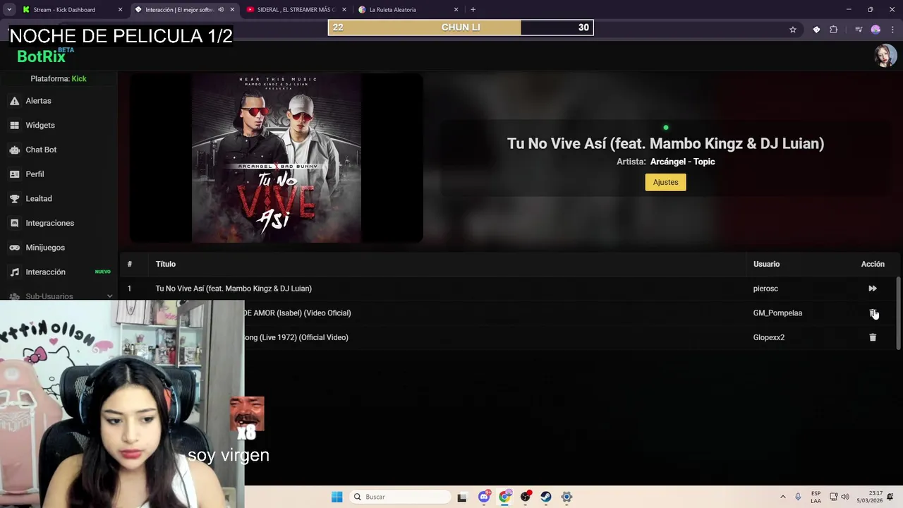Expand the Sub-Usuarios menu chevron

(x=109, y=296)
